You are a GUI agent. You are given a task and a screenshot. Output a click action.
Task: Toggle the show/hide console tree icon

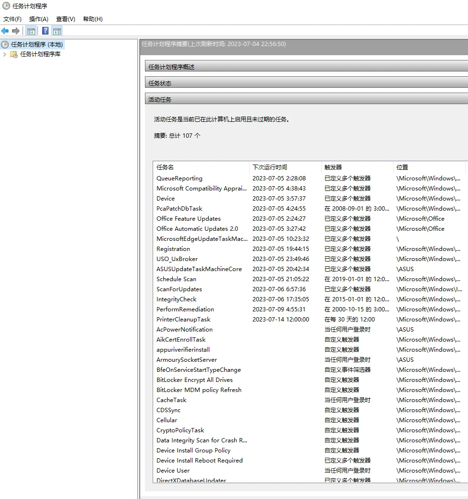click(x=31, y=31)
